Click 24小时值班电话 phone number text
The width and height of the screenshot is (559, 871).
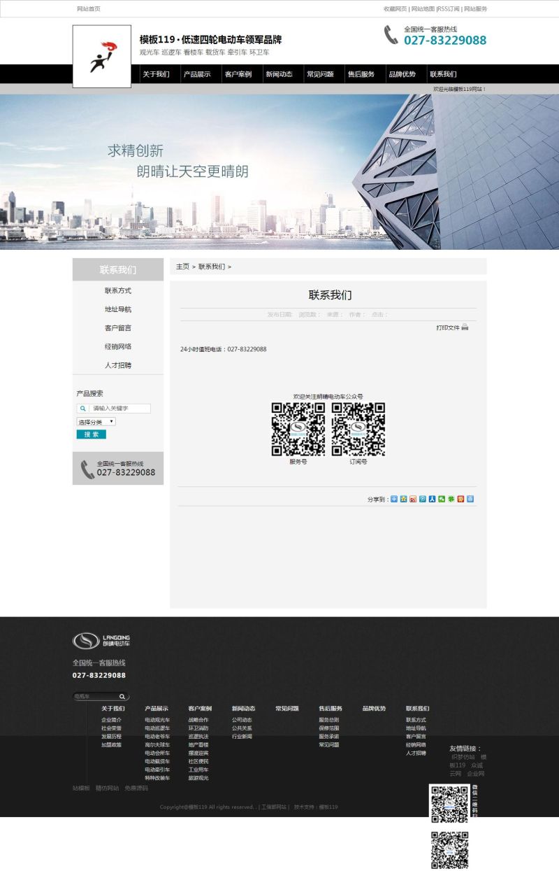[223, 349]
